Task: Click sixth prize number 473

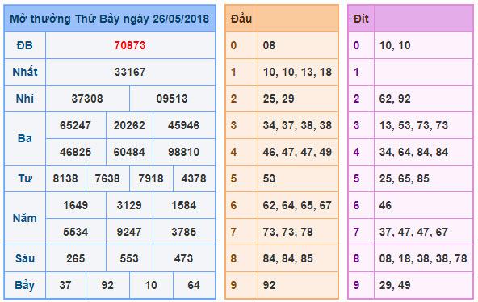Action: click(183, 258)
